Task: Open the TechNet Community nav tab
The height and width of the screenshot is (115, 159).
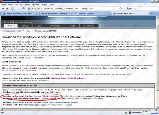Action: click(89, 26)
